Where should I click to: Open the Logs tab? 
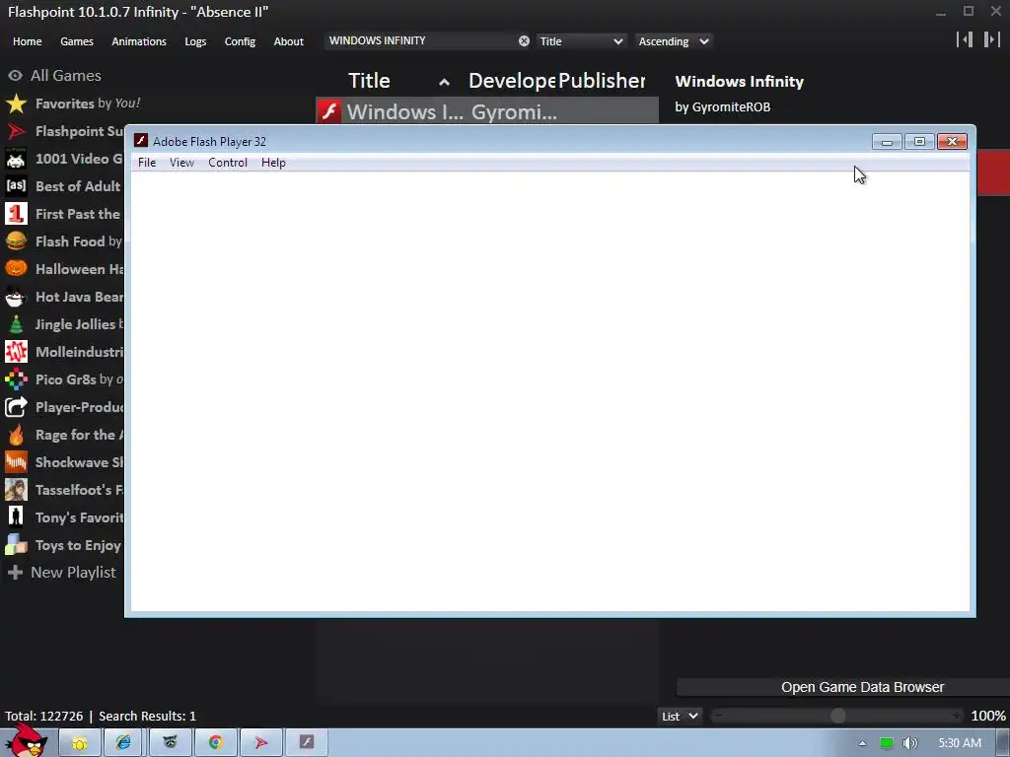point(195,41)
